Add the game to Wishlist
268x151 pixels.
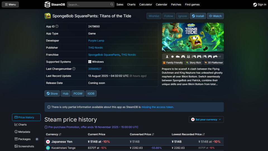154,16
